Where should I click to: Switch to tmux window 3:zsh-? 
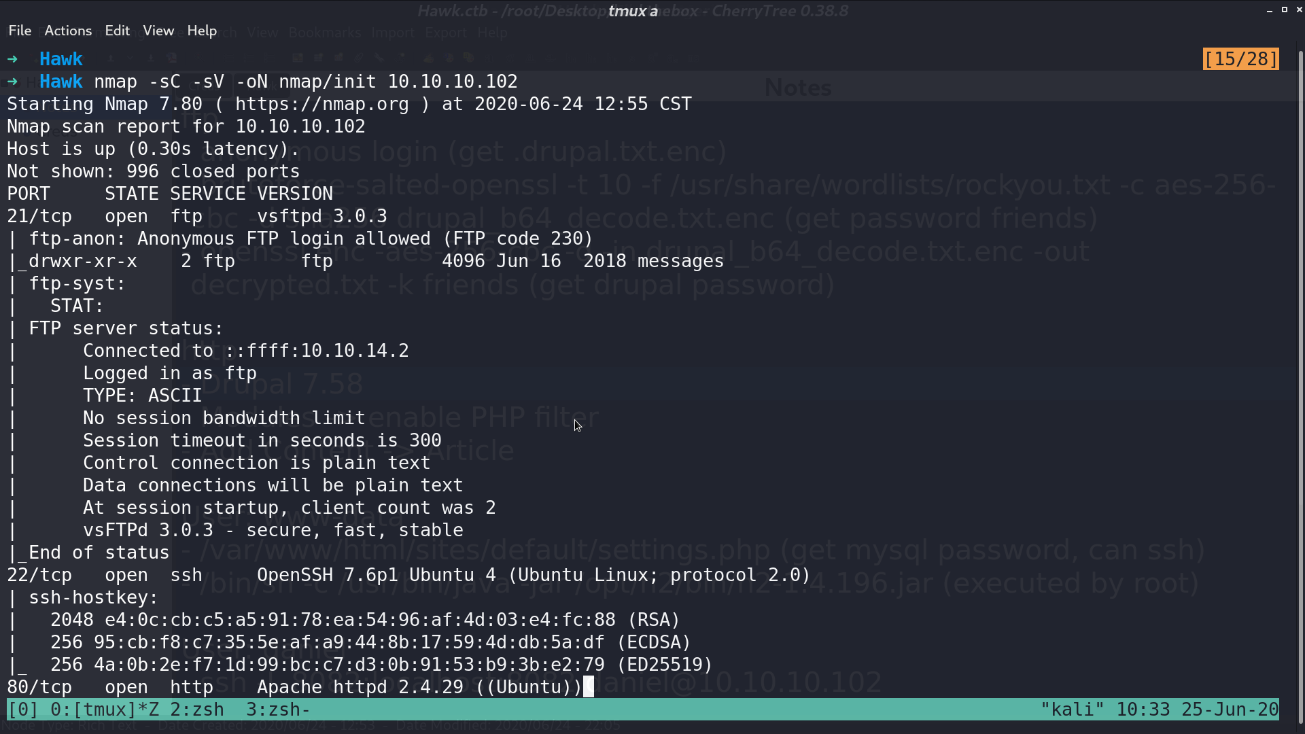279,710
